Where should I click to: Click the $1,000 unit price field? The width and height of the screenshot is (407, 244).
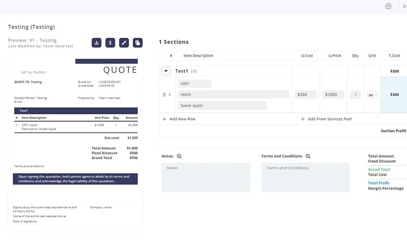333,95
